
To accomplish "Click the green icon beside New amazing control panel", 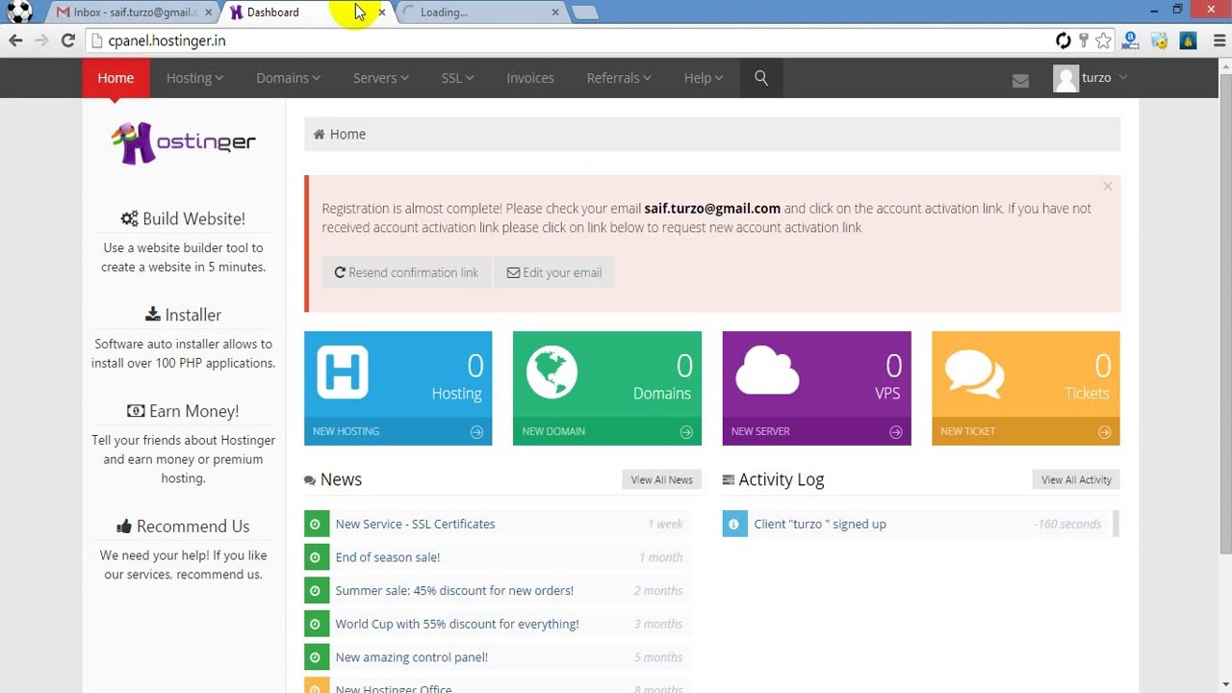I will point(316,657).
